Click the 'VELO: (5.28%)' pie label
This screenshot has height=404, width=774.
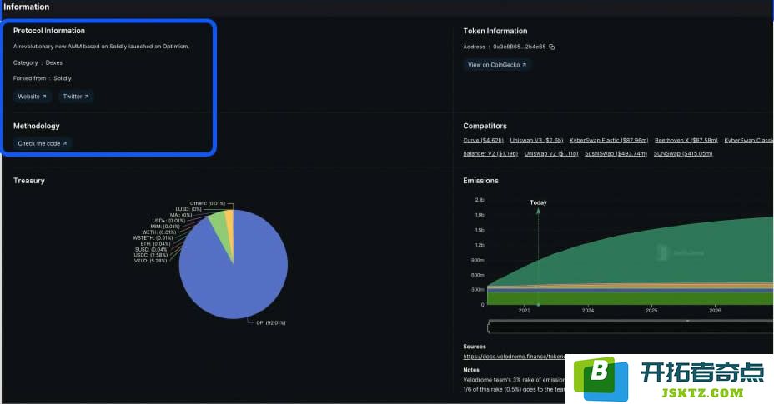(151, 261)
